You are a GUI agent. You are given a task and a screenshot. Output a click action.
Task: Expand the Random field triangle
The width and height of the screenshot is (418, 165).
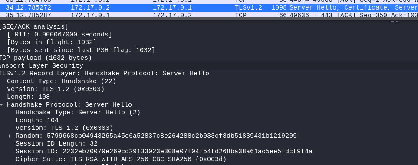[x=10, y=136]
